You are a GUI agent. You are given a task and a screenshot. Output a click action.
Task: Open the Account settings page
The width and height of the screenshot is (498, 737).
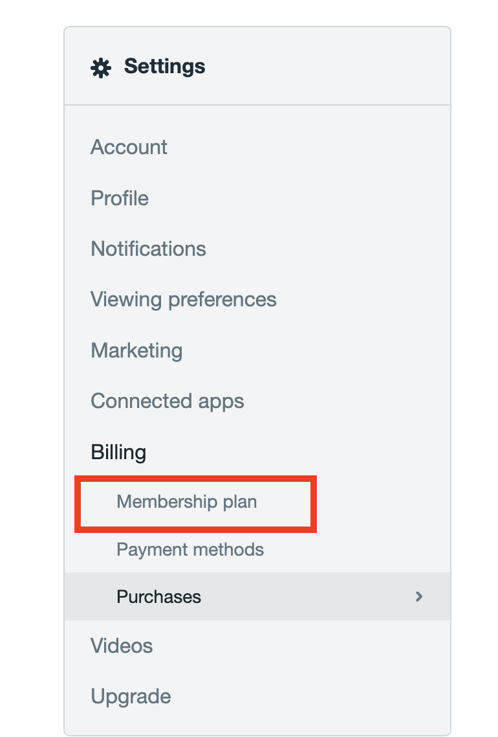pyautogui.click(x=129, y=147)
